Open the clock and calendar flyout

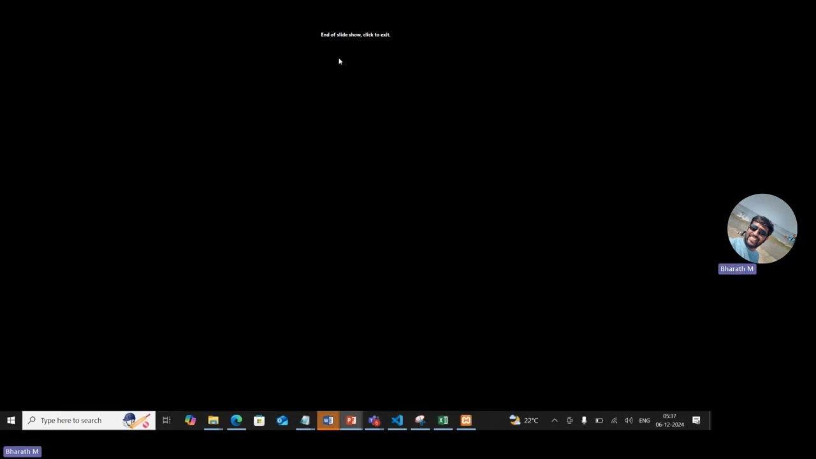coord(669,420)
